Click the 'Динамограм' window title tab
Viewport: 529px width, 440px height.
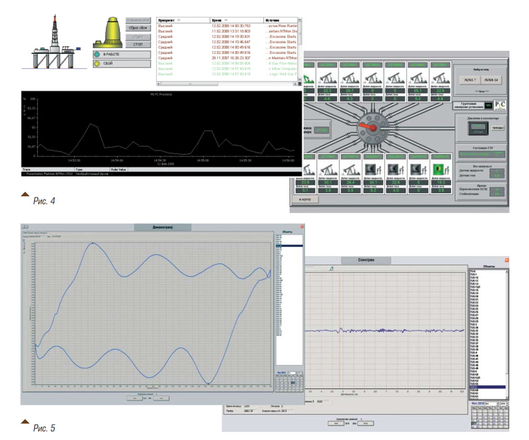[162, 227]
